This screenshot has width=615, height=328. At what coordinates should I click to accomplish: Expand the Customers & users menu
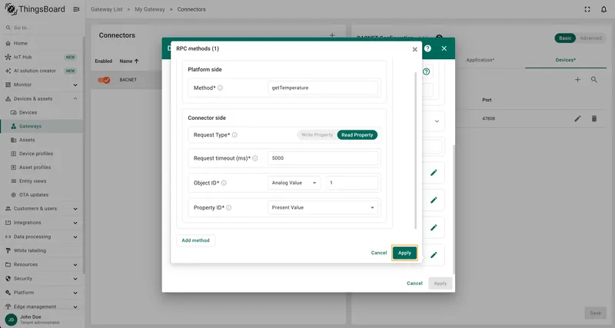click(42, 208)
